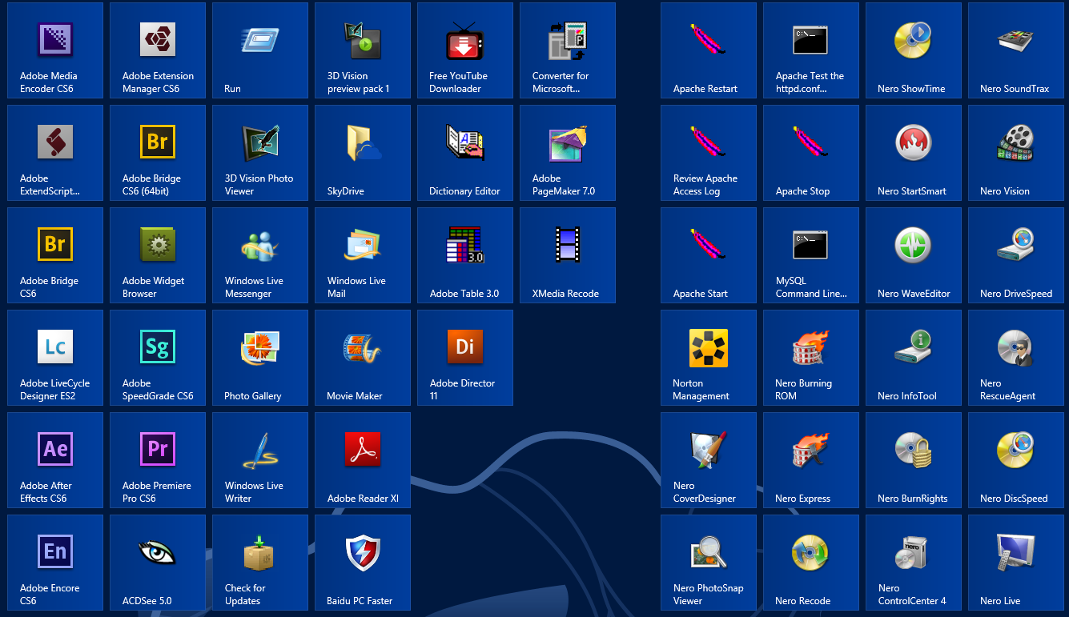Launch Adobe Table 3.0

(465, 255)
